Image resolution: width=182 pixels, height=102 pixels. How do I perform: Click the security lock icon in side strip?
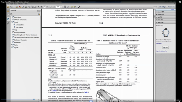(8, 11)
